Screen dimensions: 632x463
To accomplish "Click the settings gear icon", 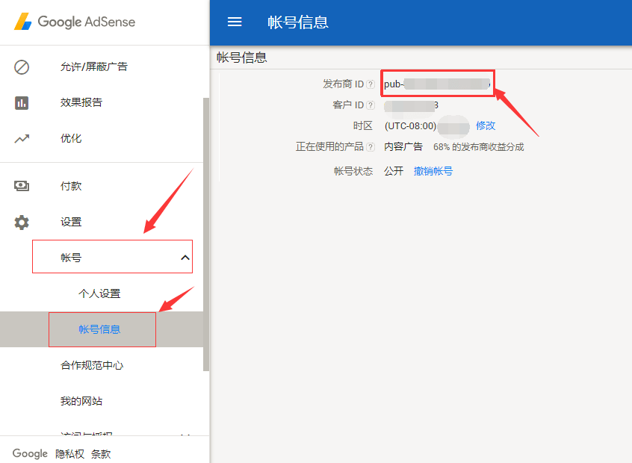I will tap(22, 222).
